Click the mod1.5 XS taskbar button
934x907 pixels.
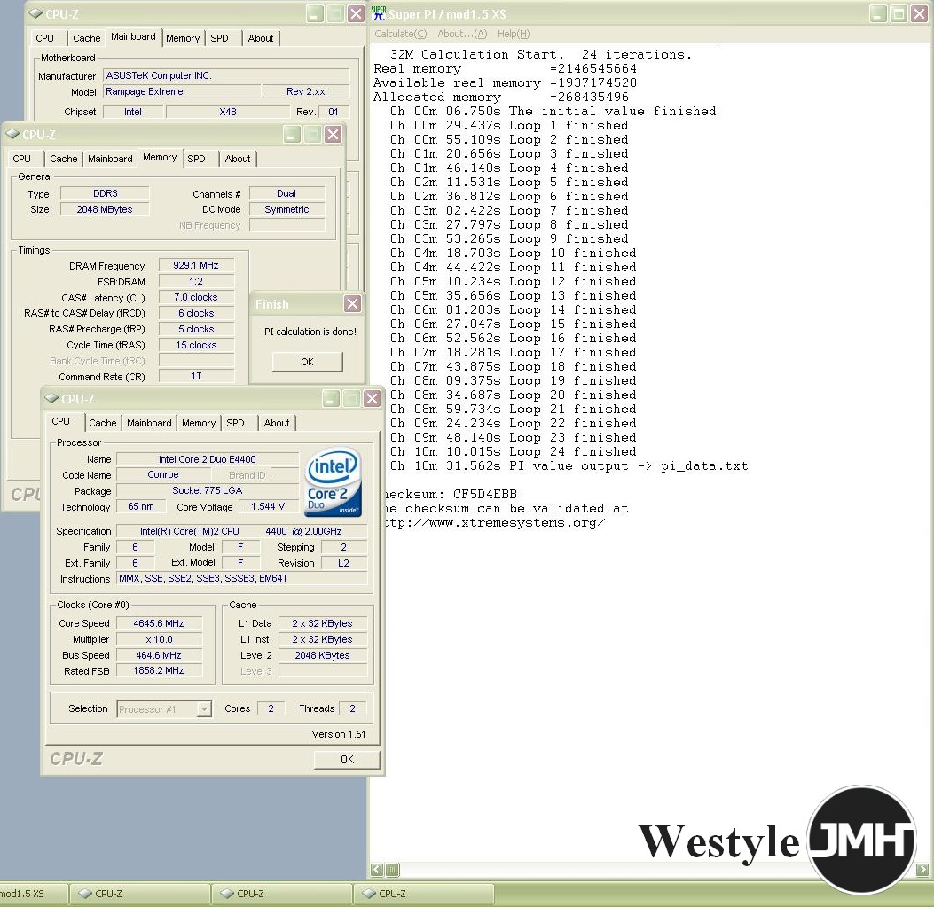[x=33, y=894]
